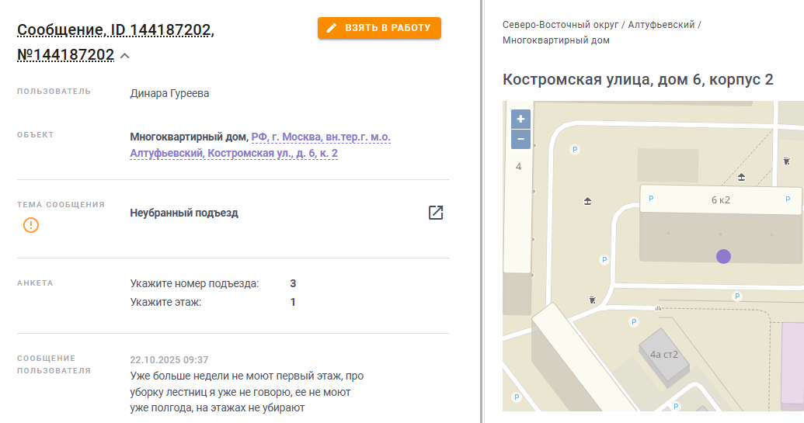The width and height of the screenshot is (804, 423).
Task: Open message topic in new window icon
Action: coord(435,213)
